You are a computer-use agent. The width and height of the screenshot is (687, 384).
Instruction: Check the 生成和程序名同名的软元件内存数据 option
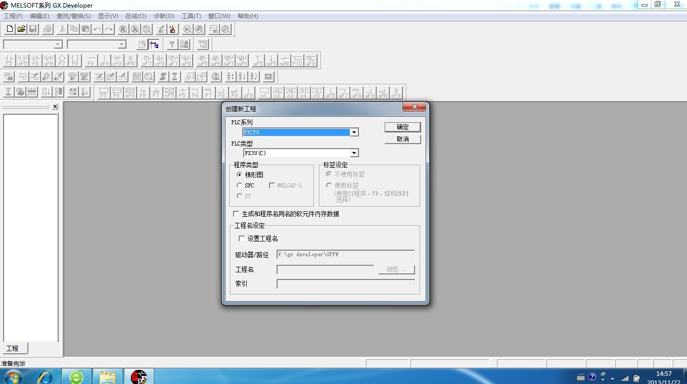(236, 214)
